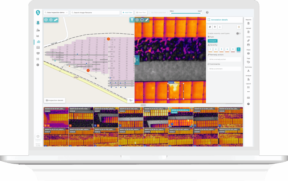
Task: Expand the Inspection details panel
Action: pyautogui.click(x=54, y=100)
